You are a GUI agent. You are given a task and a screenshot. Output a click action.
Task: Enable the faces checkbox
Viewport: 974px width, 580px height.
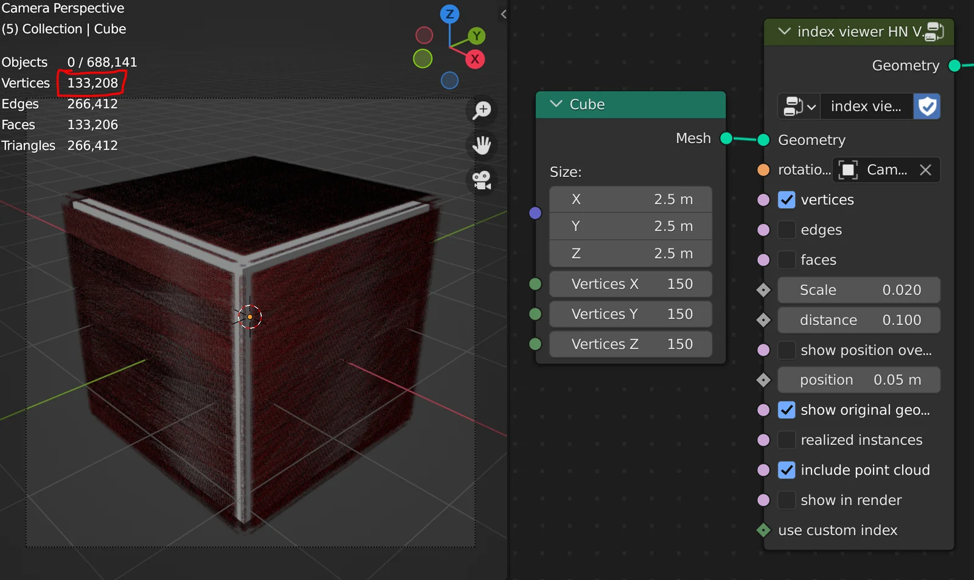tap(787, 260)
